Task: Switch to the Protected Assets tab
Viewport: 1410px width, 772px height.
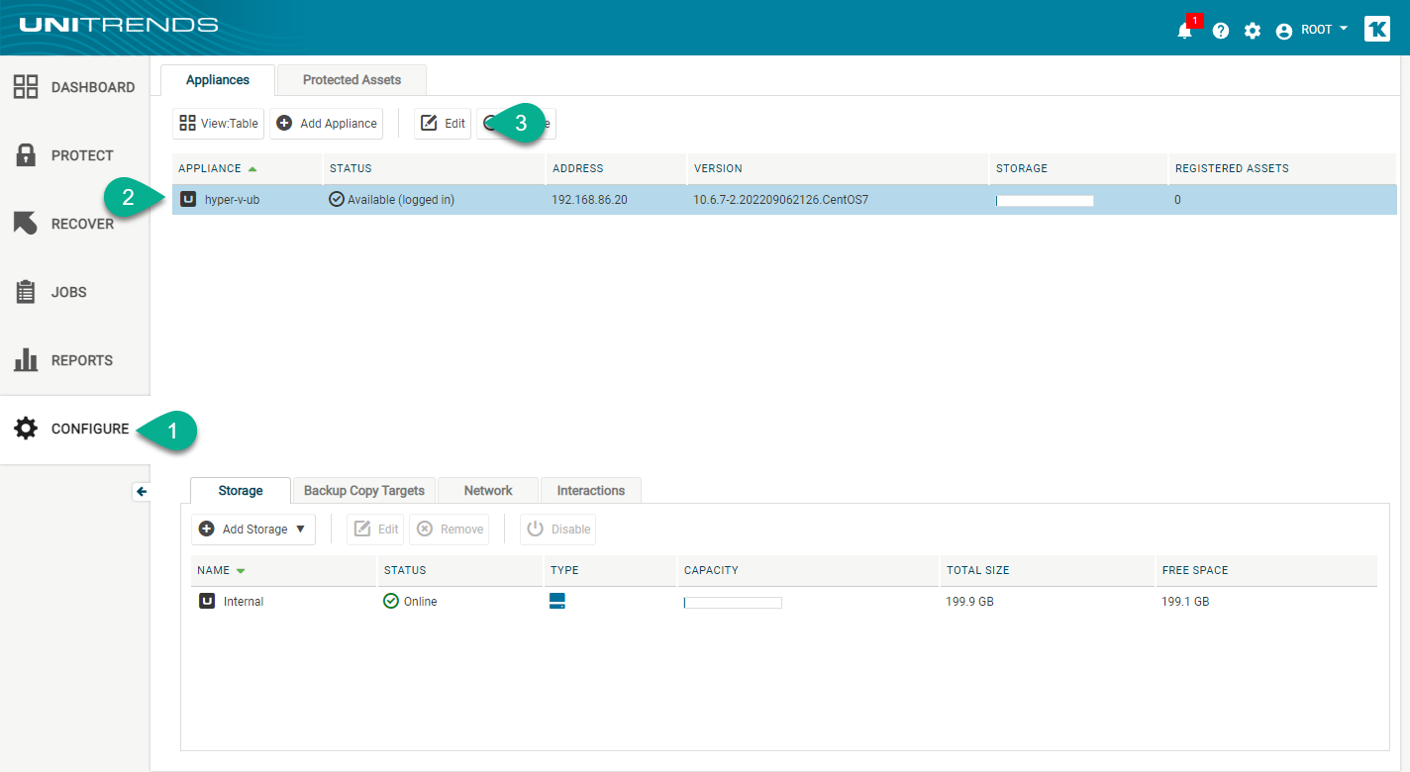Action: click(x=352, y=80)
